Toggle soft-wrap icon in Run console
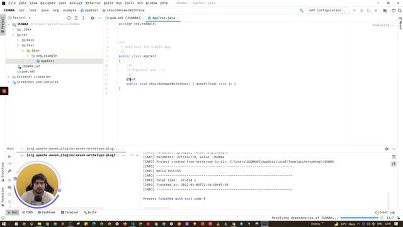Screen dimensions: 403x227 (394, 157)
